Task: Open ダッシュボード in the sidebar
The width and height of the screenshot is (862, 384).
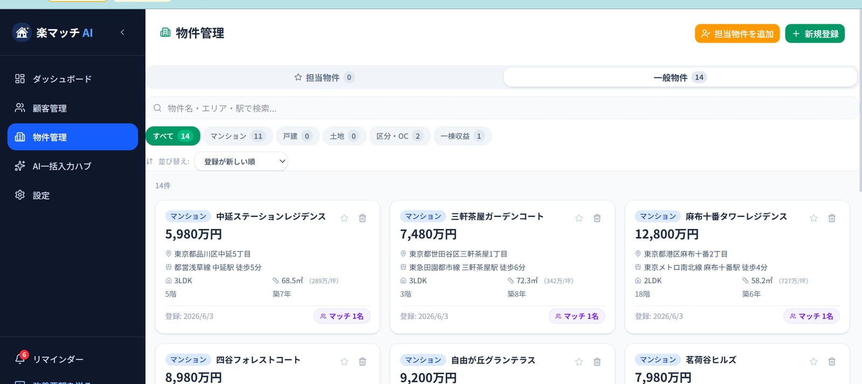Action: tap(73, 79)
